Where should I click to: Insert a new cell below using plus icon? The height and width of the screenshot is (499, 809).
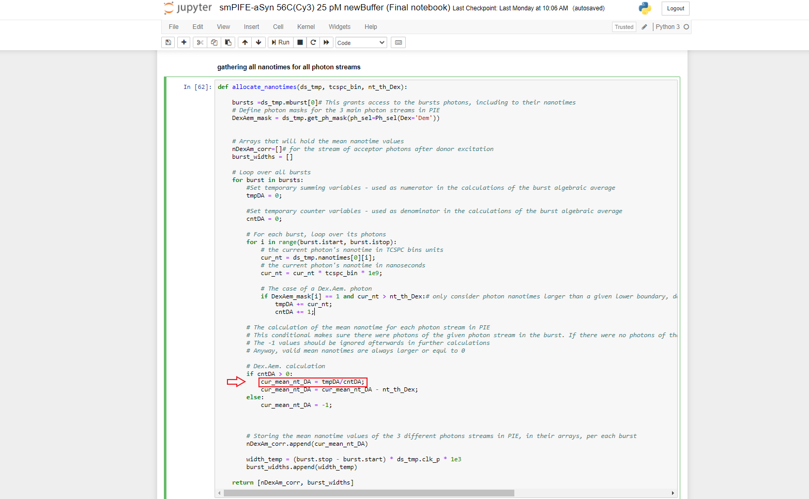[x=184, y=42]
